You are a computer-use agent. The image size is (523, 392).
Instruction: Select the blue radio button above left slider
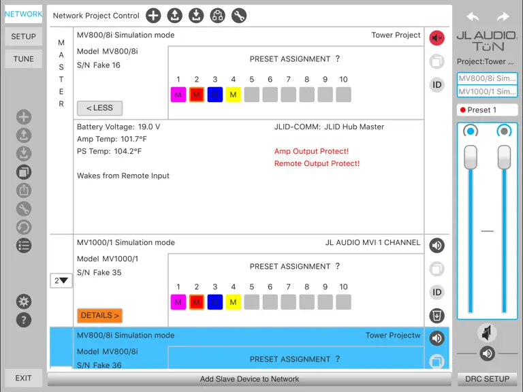point(471,131)
